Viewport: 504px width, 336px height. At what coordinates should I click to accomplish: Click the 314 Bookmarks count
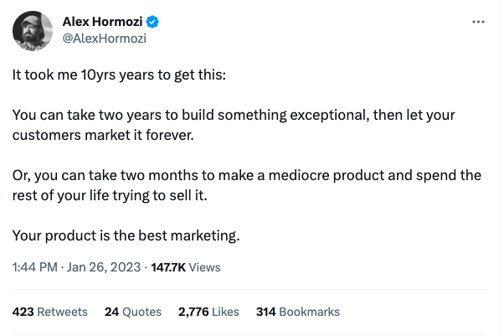click(x=297, y=312)
